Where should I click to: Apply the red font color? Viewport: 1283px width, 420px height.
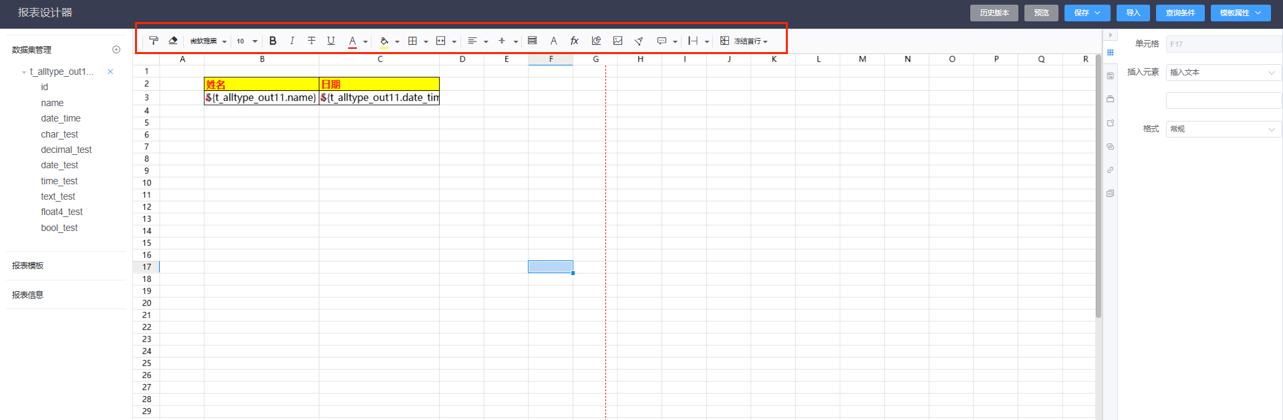click(352, 41)
